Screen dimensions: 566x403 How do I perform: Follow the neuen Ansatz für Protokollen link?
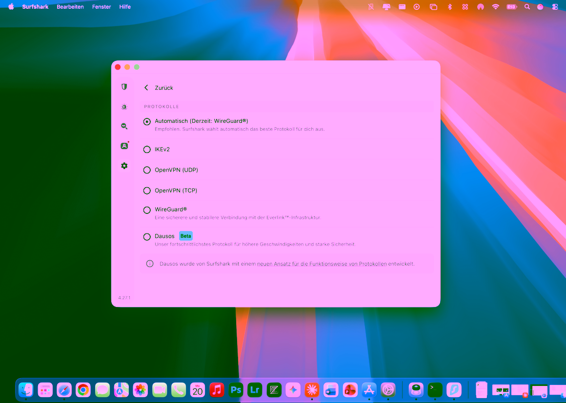(x=322, y=264)
